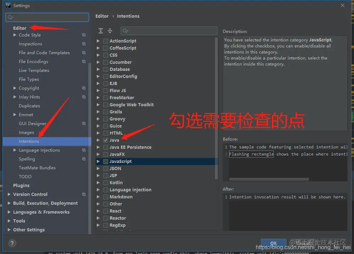The width and height of the screenshot is (354, 254).
Task: Open the Inspections settings page
Action: pyautogui.click(x=31, y=44)
